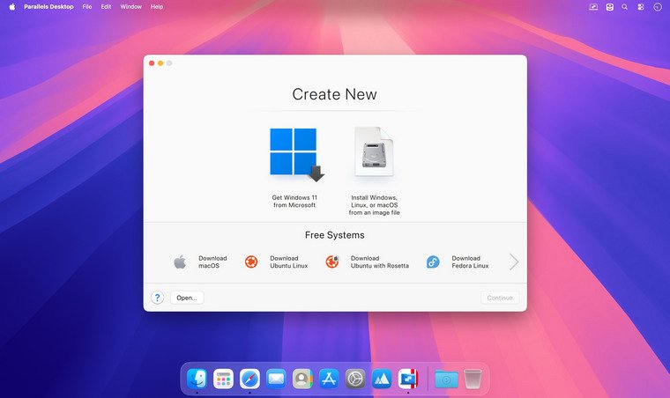Click the Ubuntu with Rosetta logo
The image size is (670, 398).
pyautogui.click(x=332, y=262)
